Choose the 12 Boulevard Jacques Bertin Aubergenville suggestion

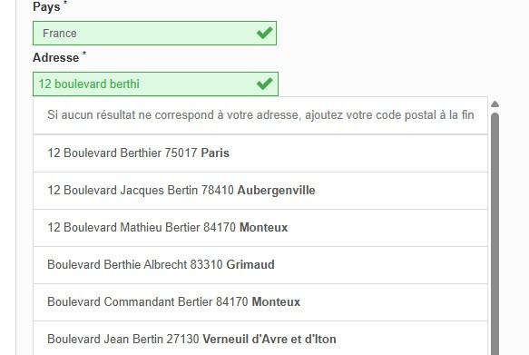tap(260, 191)
